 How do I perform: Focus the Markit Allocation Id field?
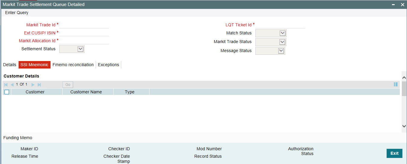(84, 41)
